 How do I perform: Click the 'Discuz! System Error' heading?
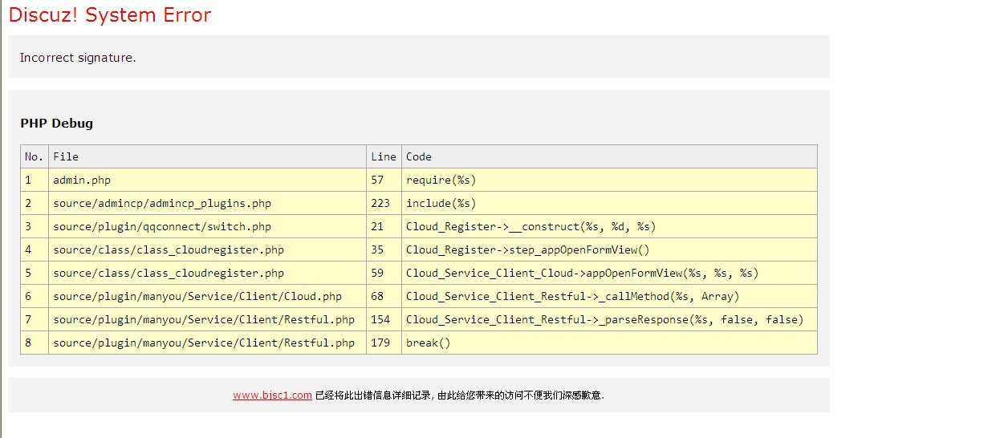pyautogui.click(x=110, y=14)
